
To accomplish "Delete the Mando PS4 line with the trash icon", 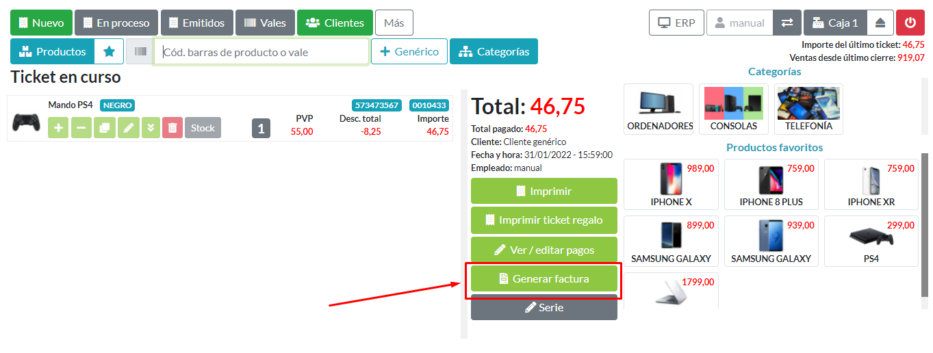I will point(172,128).
